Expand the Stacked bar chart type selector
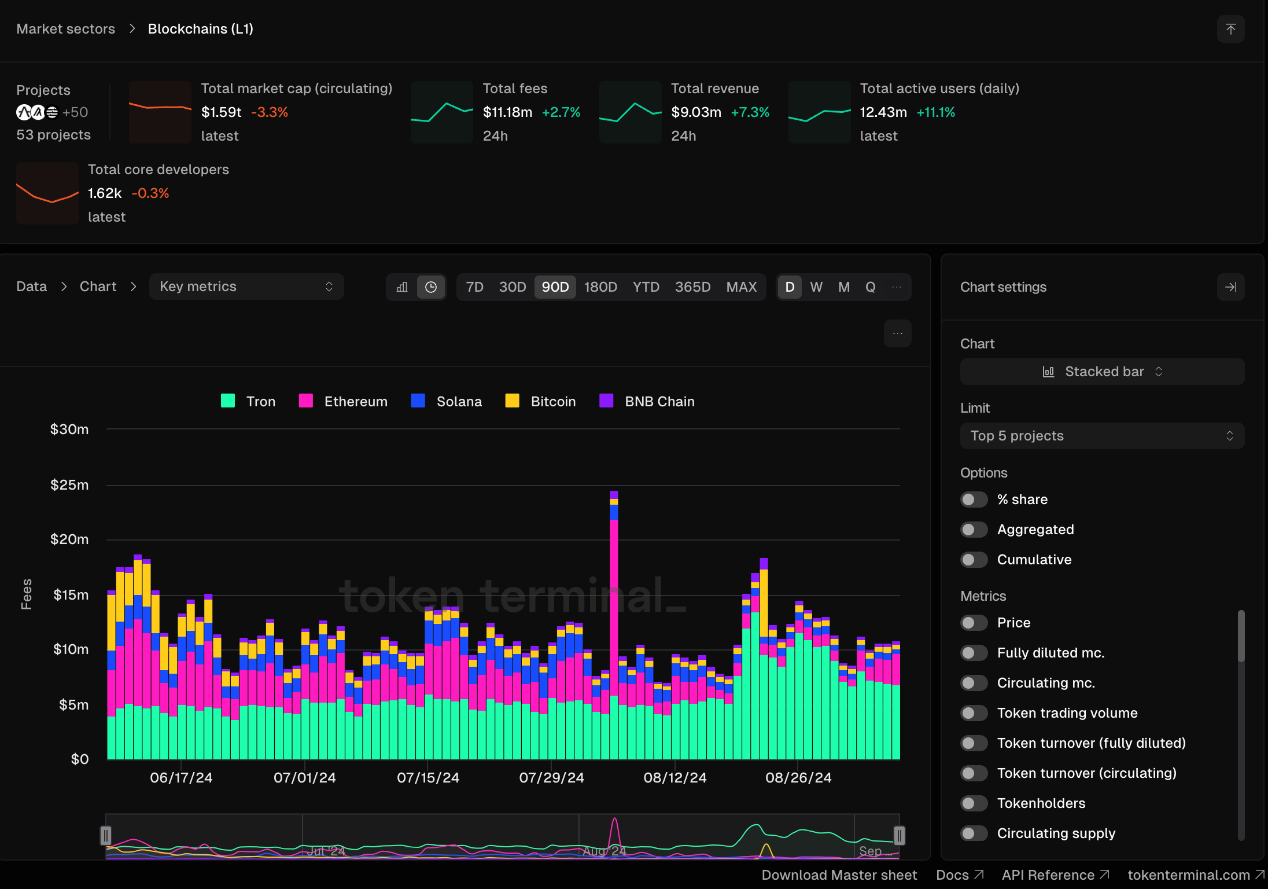Viewport: 1268px width, 889px height. [x=1102, y=372]
